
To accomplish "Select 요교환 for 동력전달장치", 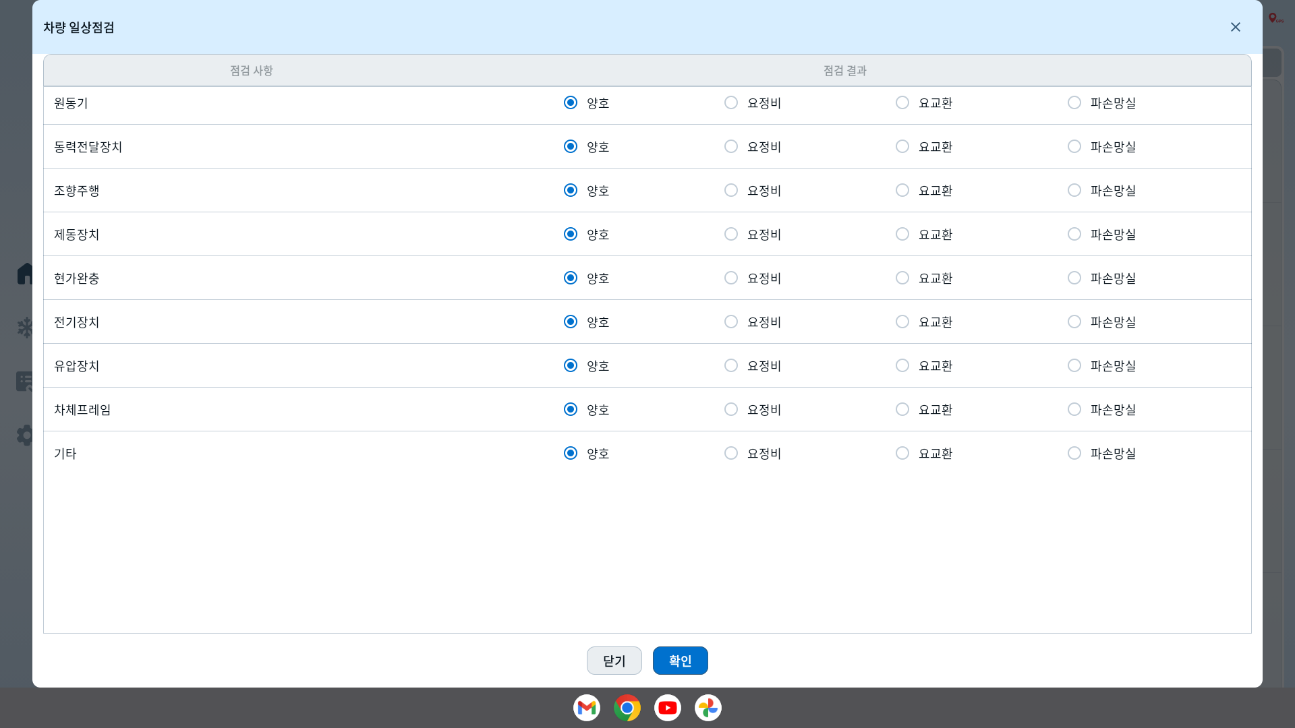I will [x=902, y=146].
